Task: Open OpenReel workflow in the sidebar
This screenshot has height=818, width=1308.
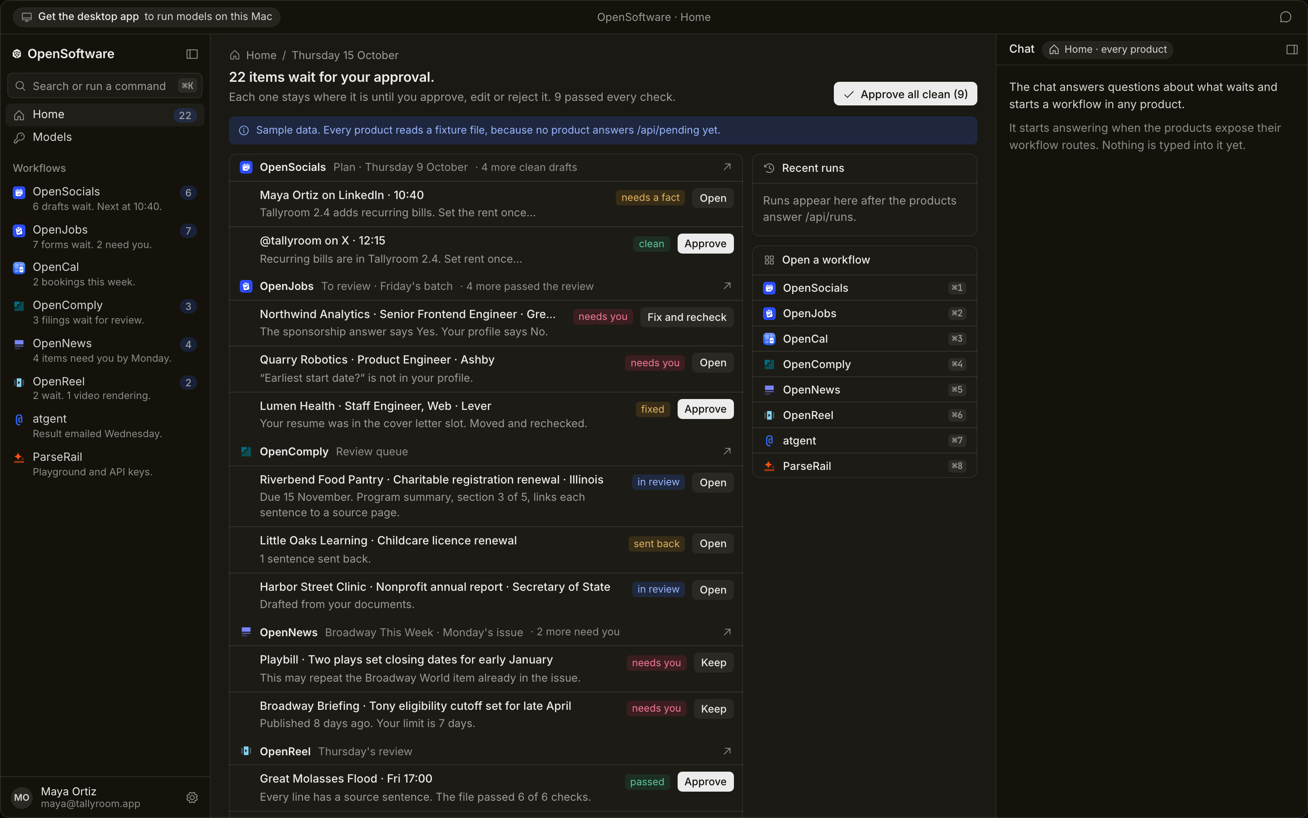Action: [x=105, y=388]
